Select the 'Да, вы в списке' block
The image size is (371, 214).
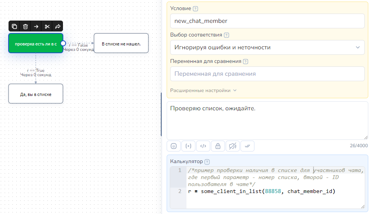[x=36, y=94]
